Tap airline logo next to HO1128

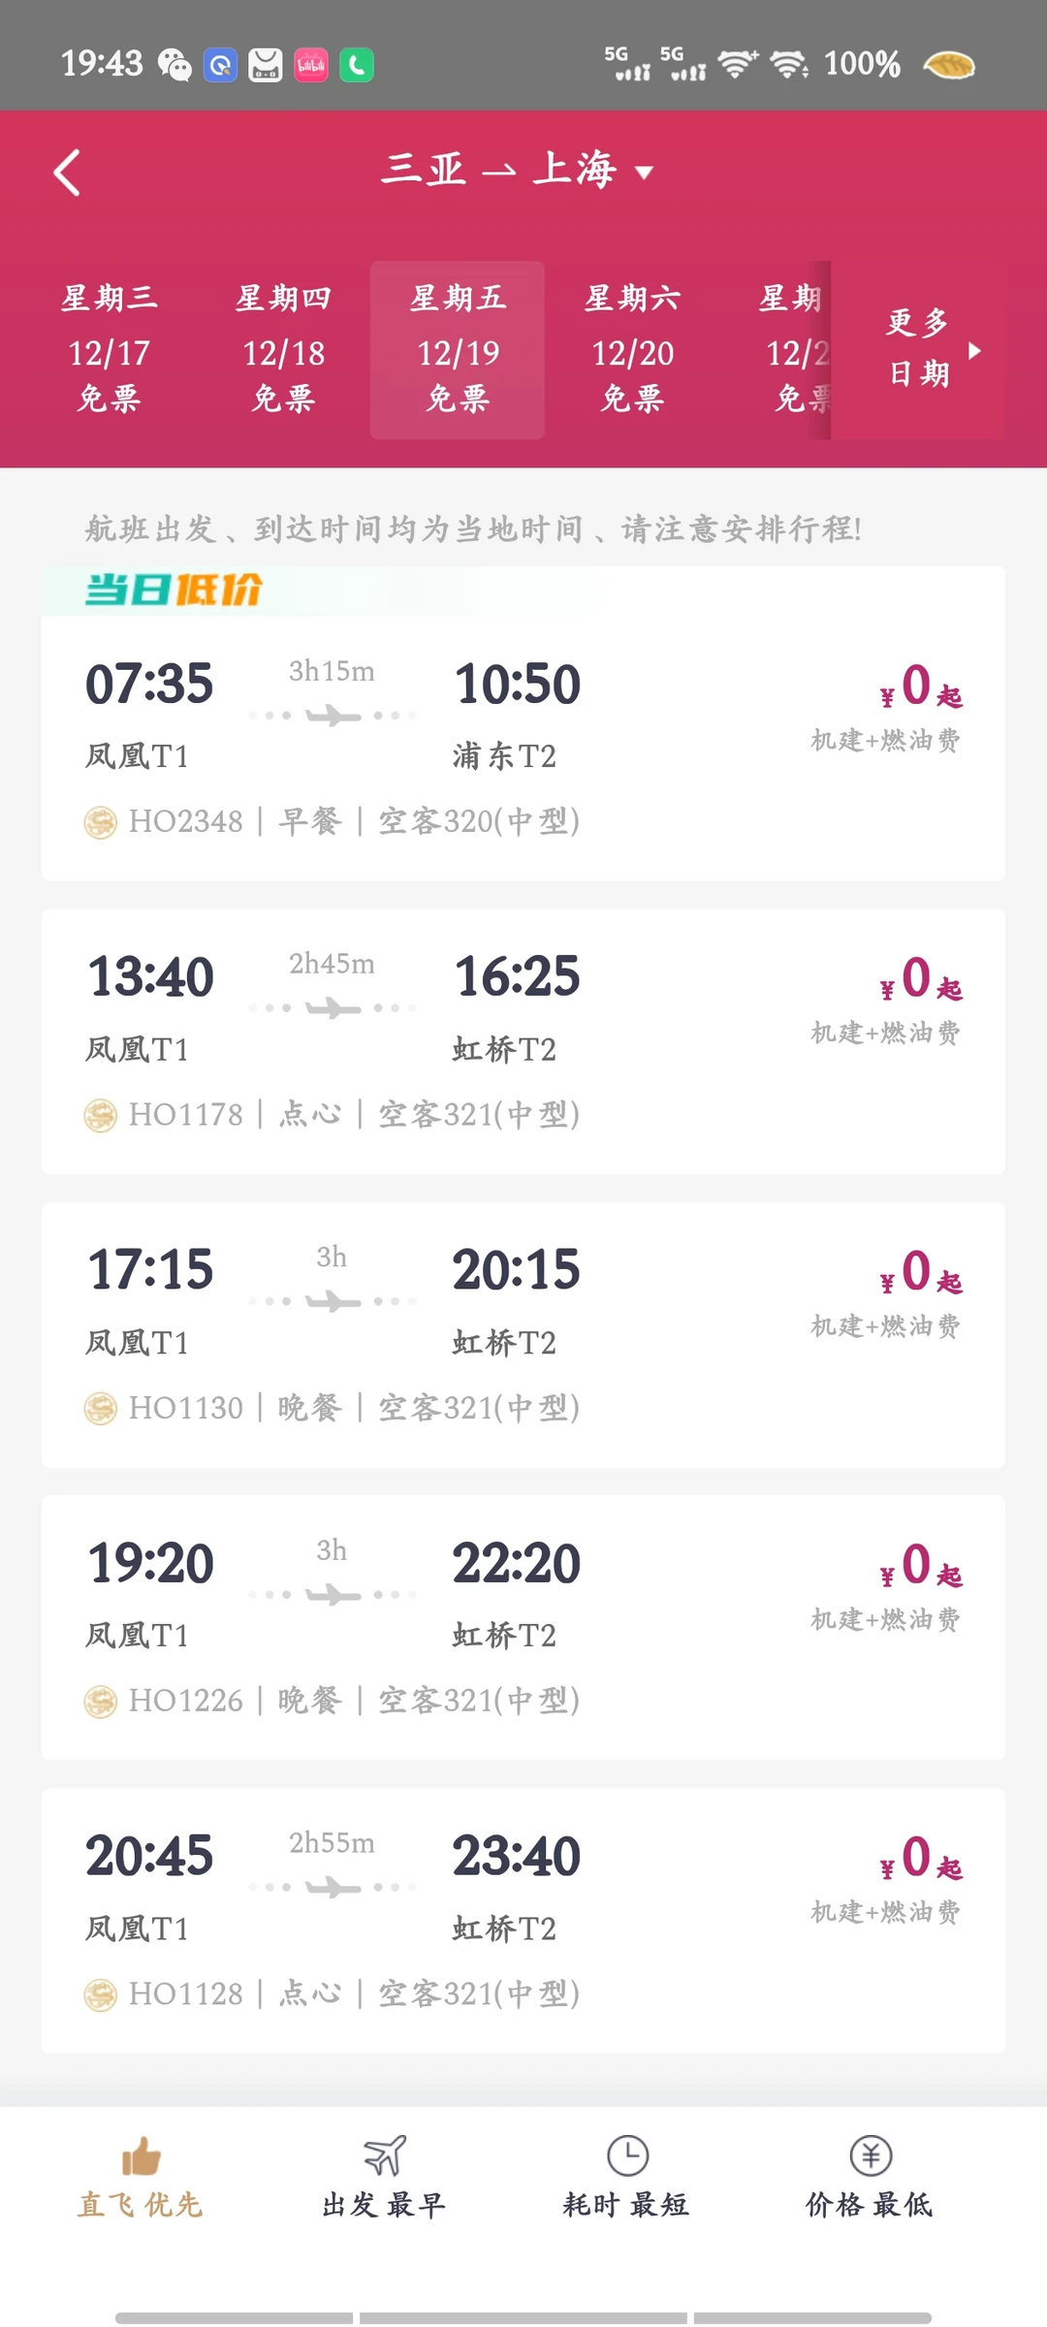pos(100,1994)
